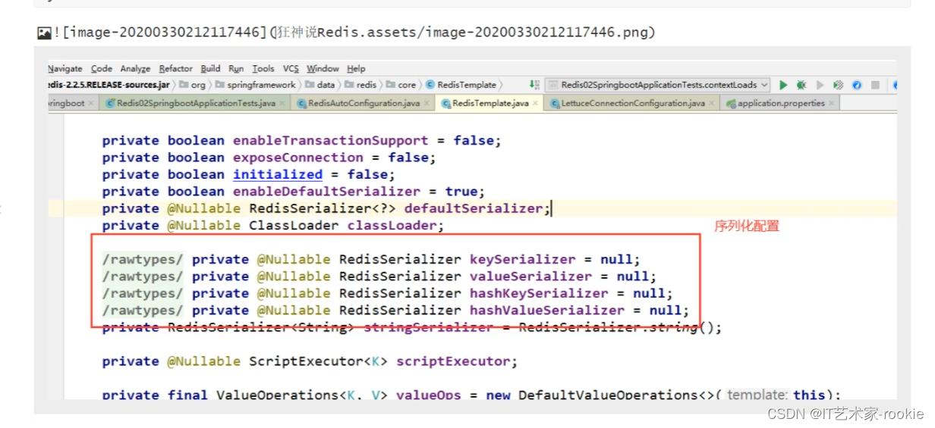Click the RedisTemplate class breadcrumb
The image size is (935, 428).
[x=461, y=85]
